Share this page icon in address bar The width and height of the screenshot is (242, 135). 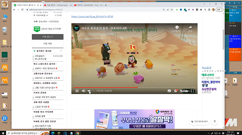tap(168, 10)
